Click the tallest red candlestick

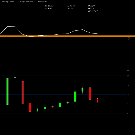click(x=22, y=93)
